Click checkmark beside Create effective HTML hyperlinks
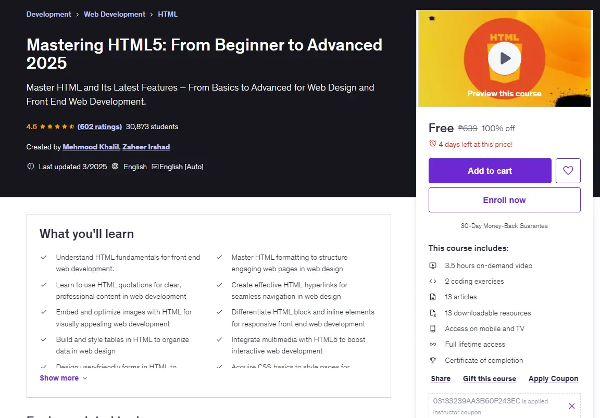This screenshot has height=418, width=600. coord(219,285)
